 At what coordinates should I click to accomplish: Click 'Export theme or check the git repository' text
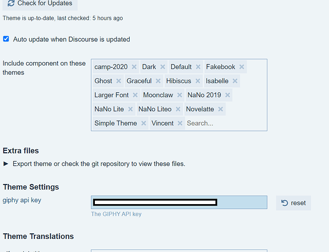click(98, 164)
